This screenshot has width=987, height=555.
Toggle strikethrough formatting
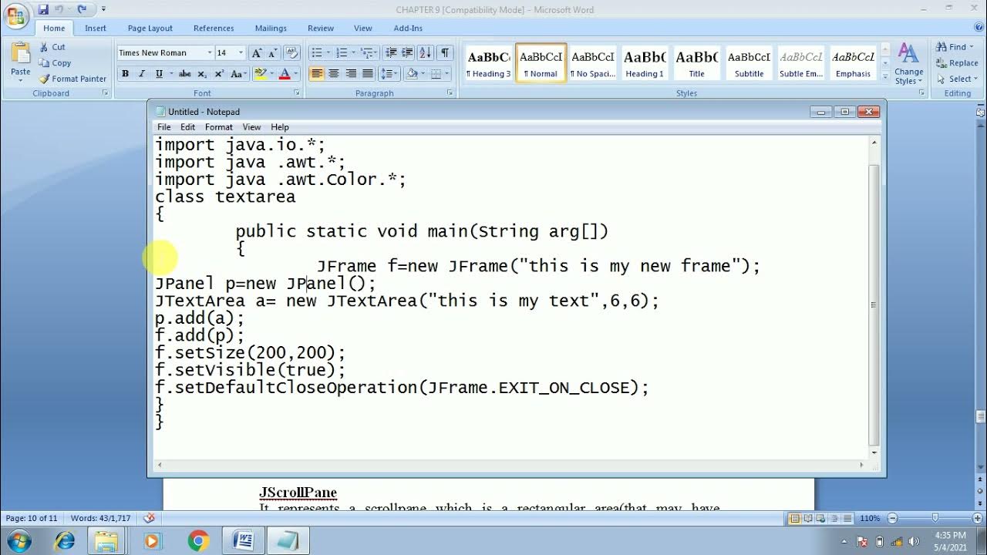(x=185, y=74)
